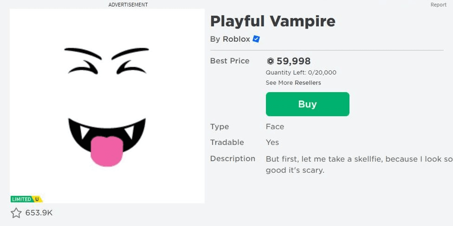Click the favorite star icon

pos(16,213)
